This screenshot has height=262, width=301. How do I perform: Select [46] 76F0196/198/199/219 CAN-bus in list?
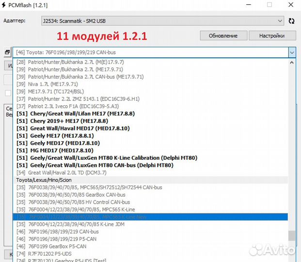150,231
